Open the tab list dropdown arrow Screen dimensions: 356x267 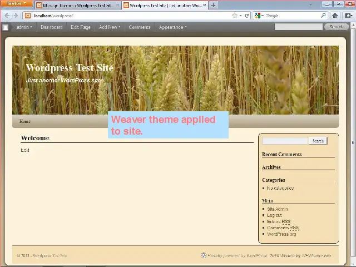(310, 5)
